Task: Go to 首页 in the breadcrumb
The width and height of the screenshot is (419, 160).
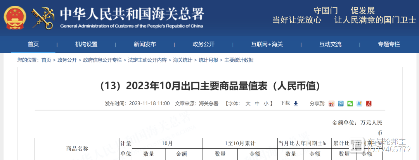Action: [46, 60]
